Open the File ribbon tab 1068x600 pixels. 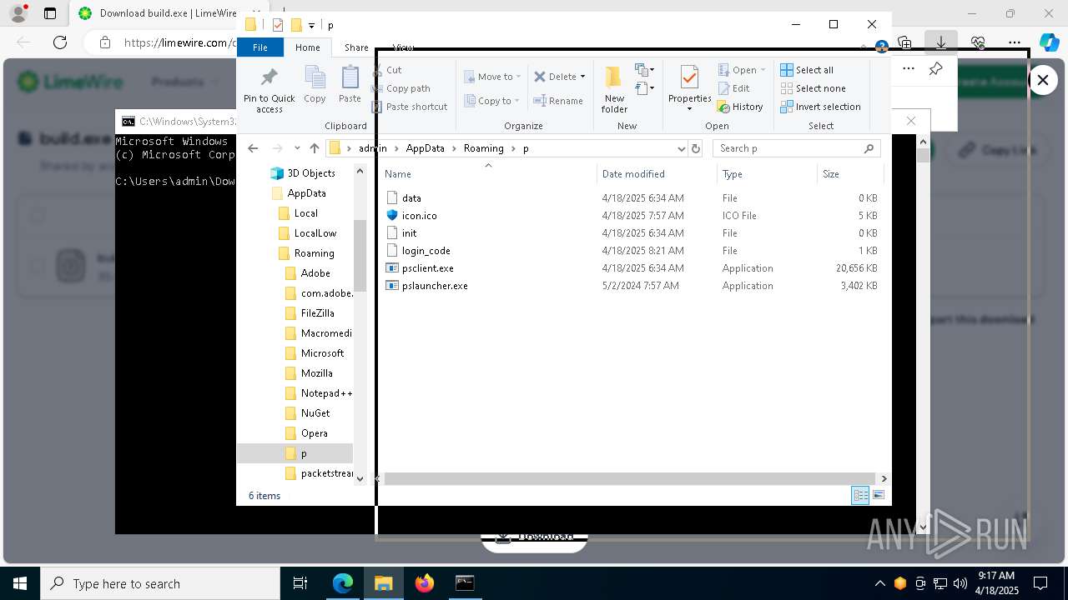pyautogui.click(x=260, y=47)
